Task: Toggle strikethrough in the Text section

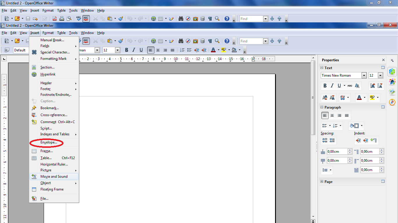Action: coord(350,86)
